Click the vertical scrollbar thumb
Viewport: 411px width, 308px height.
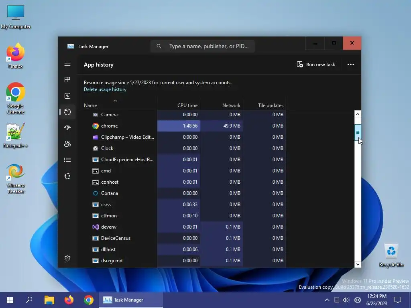tap(358, 132)
